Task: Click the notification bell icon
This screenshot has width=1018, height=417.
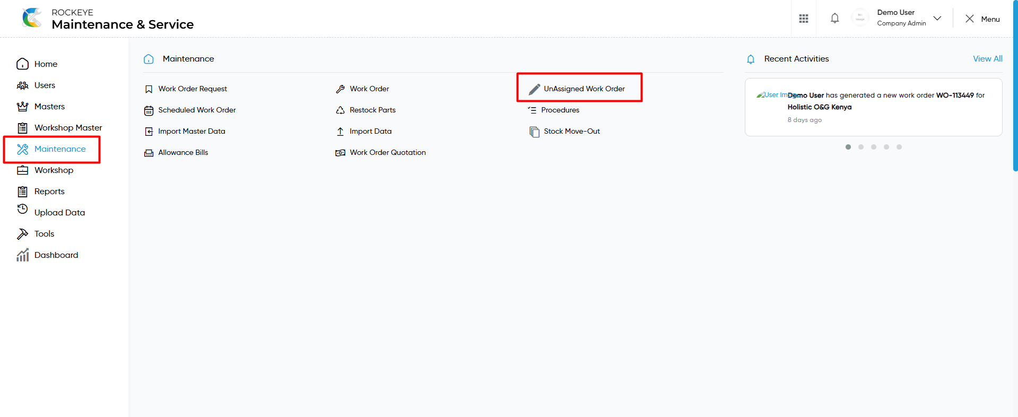Action: [x=834, y=19]
